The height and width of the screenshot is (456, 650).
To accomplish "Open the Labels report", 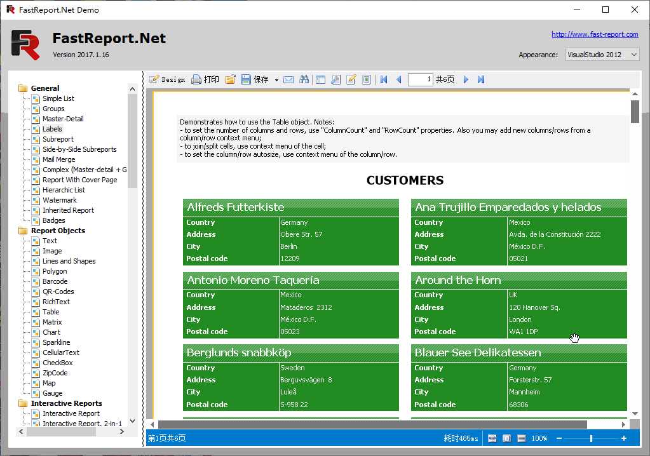I will tap(52, 129).
